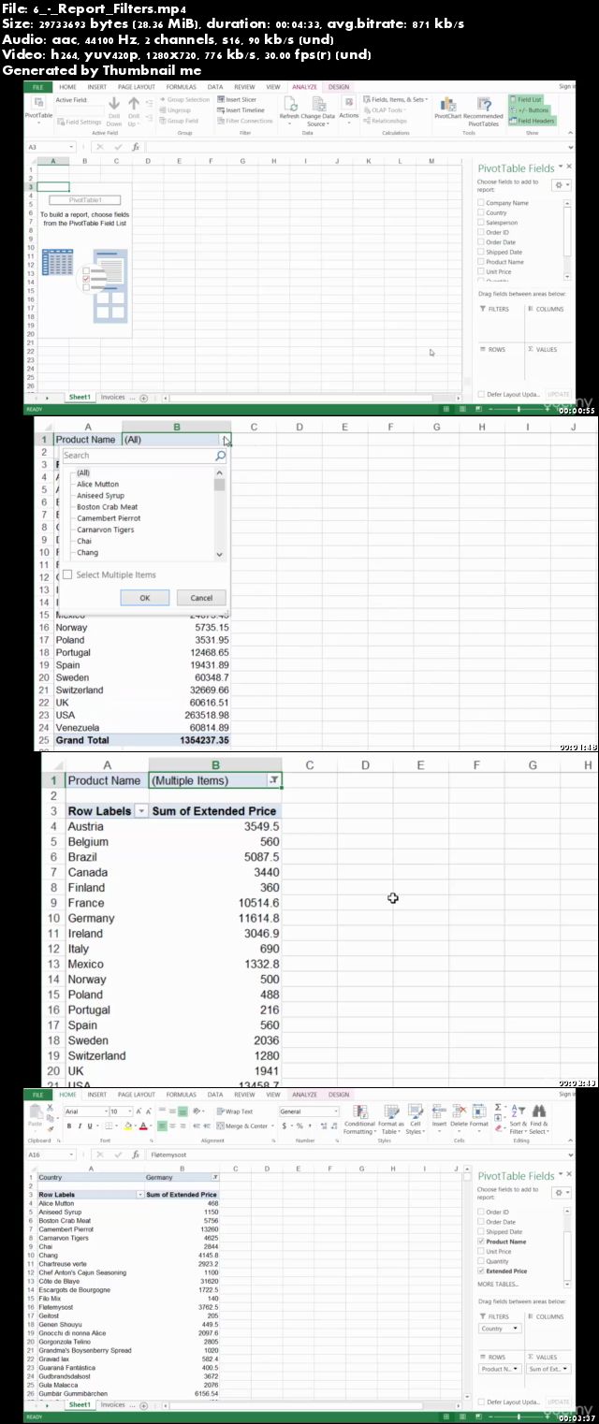Click the Name Box showing A16
The height and width of the screenshot is (1424, 599).
(x=51, y=1155)
